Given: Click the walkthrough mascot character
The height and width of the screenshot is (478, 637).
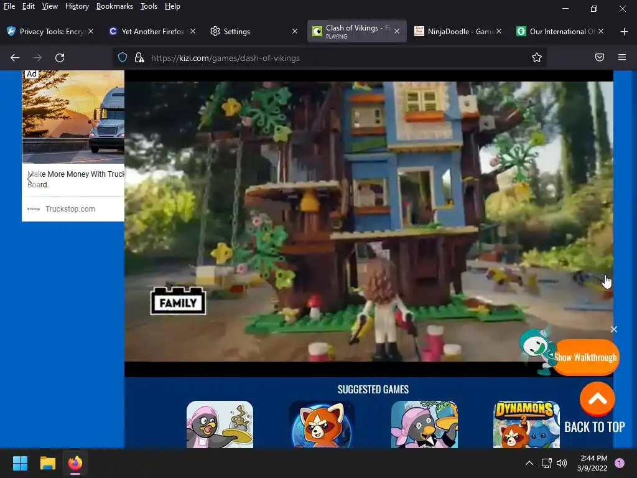Looking at the screenshot, I should 537,351.
